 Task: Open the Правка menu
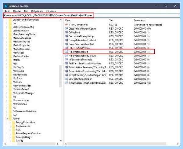click(17, 11)
